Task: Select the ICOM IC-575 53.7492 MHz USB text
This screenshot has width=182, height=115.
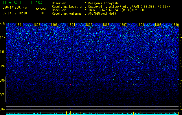Action: (116, 10)
